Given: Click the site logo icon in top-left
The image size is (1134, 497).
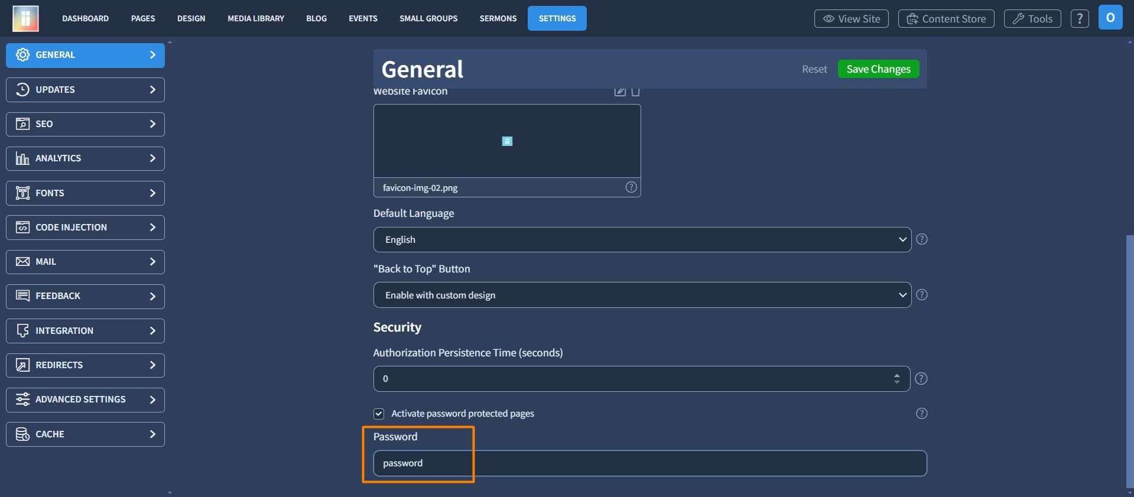Looking at the screenshot, I should (25, 18).
